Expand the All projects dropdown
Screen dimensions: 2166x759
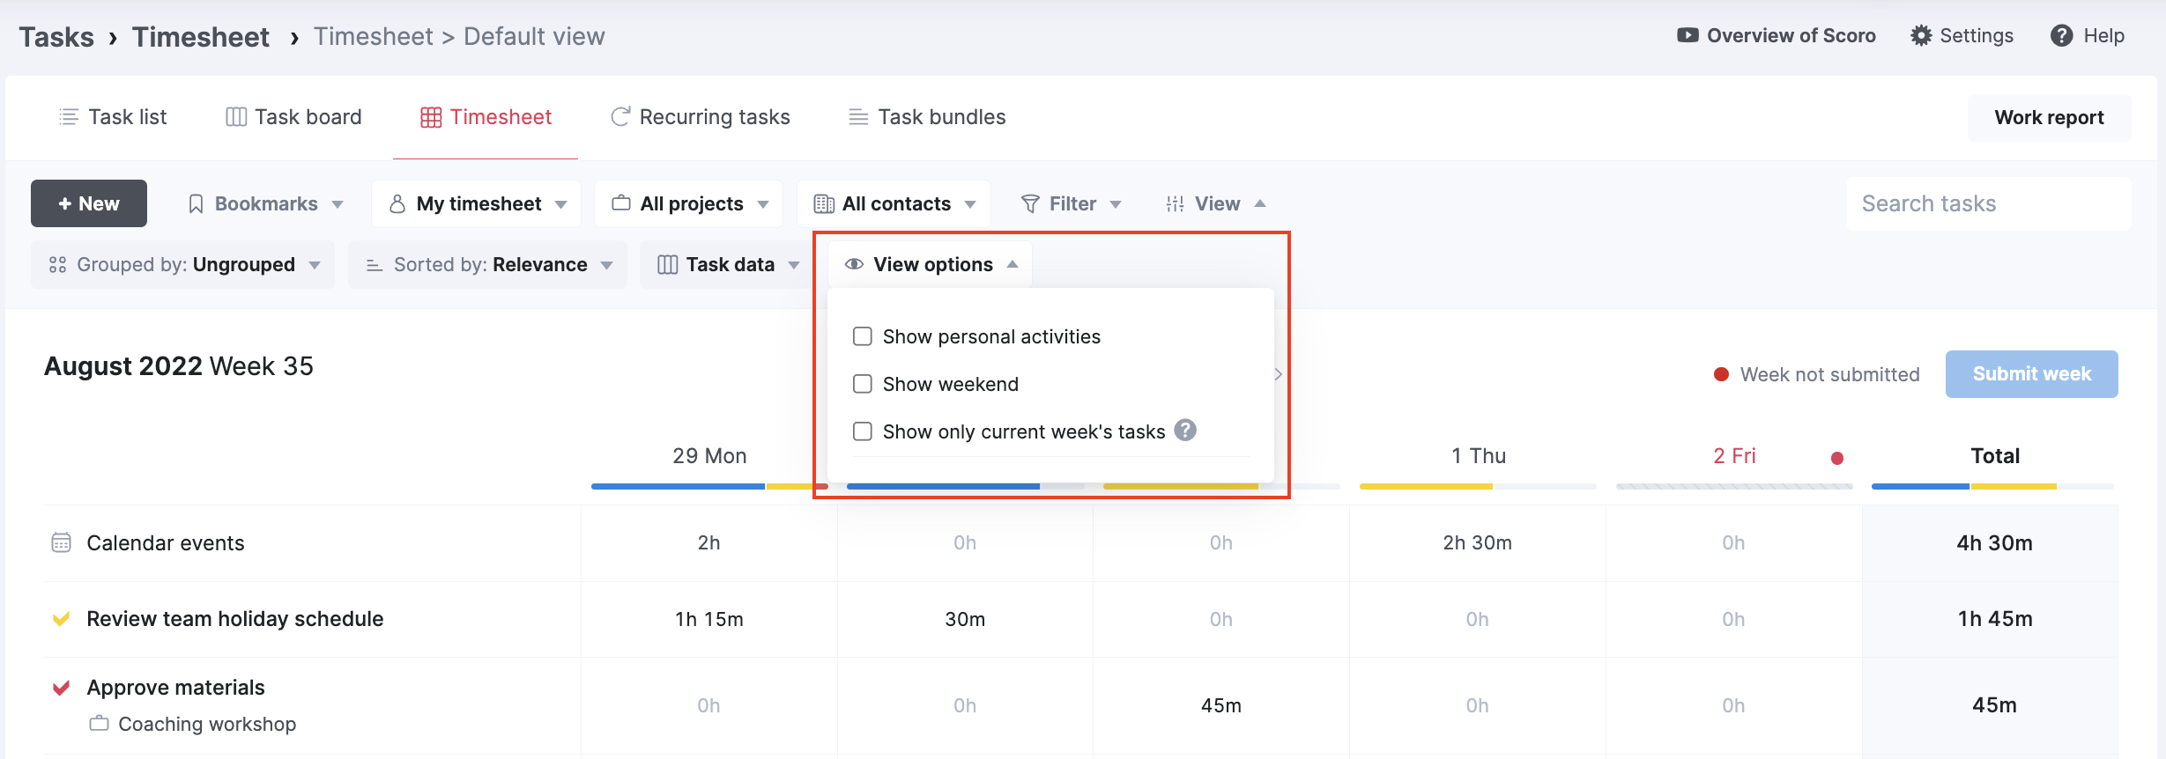tap(690, 203)
